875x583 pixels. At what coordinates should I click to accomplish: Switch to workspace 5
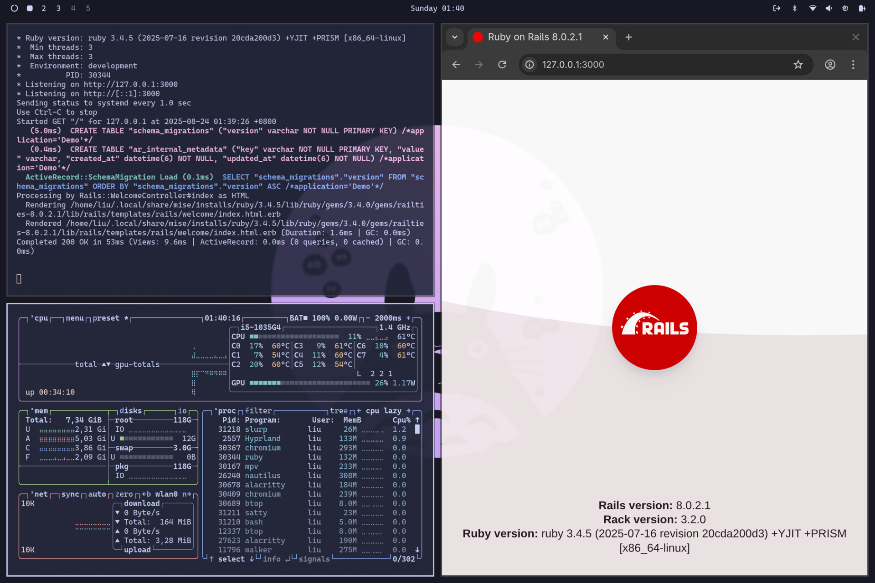pos(88,8)
